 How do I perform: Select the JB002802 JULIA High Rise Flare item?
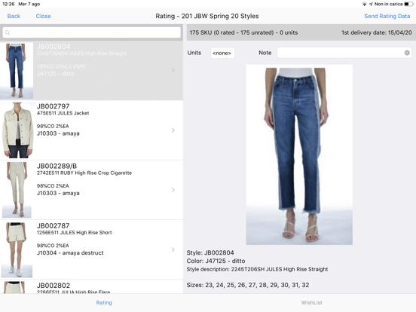point(91,287)
